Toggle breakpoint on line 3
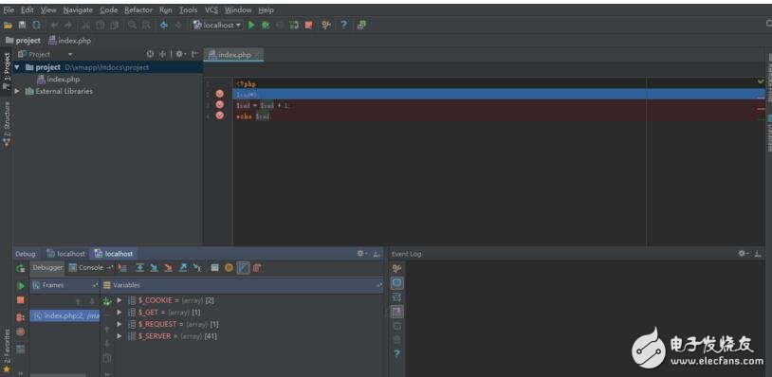Viewport: 772px width, 377px height. pos(220,105)
